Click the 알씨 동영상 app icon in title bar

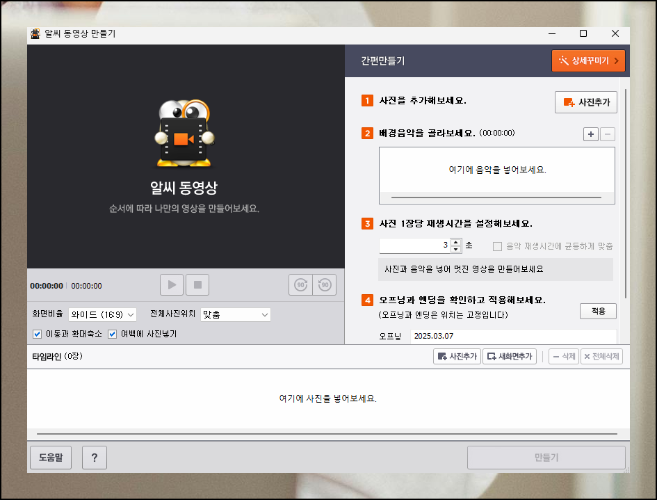(35, 33)
